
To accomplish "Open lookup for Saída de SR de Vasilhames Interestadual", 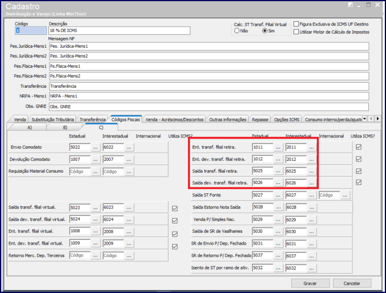I will [311, 232].
